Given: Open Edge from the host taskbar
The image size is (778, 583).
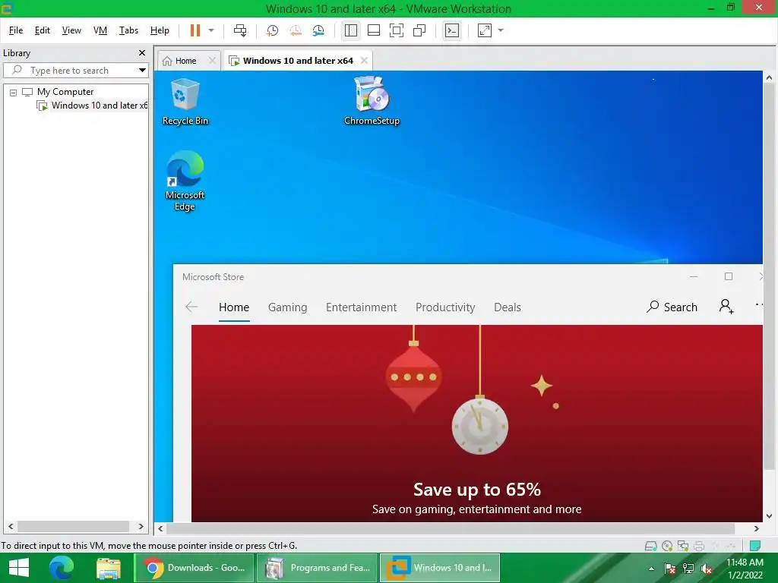Looking at the screenshot, I should pos(62,568).
